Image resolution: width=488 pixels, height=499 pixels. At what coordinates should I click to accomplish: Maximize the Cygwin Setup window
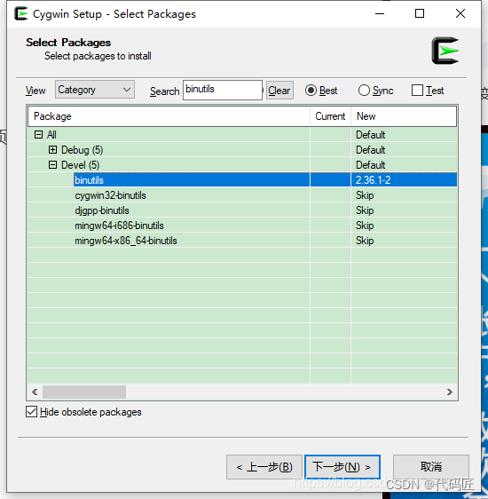[x=420, y=13]
